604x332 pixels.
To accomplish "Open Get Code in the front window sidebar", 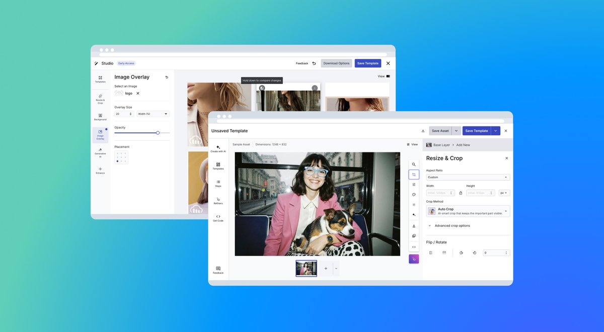I will pos(218,218).
